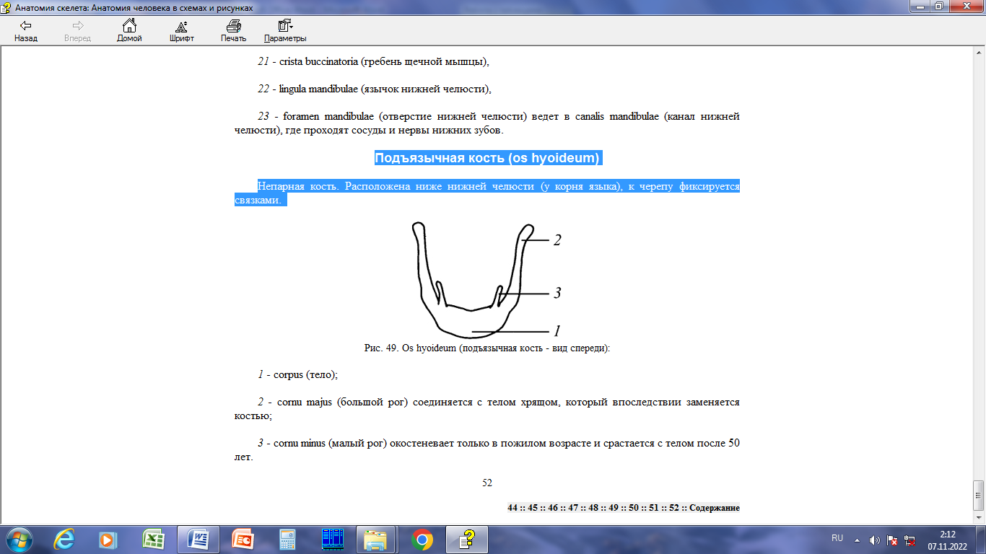Click the hyoid bone diagram
The width and height of the screenshot is (986, 554).
click(x=487, y=280)
